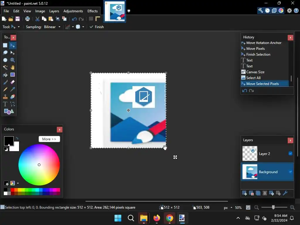Select the Recolor tool
Viewport: 300px width, 225px height.
(12, 97)
